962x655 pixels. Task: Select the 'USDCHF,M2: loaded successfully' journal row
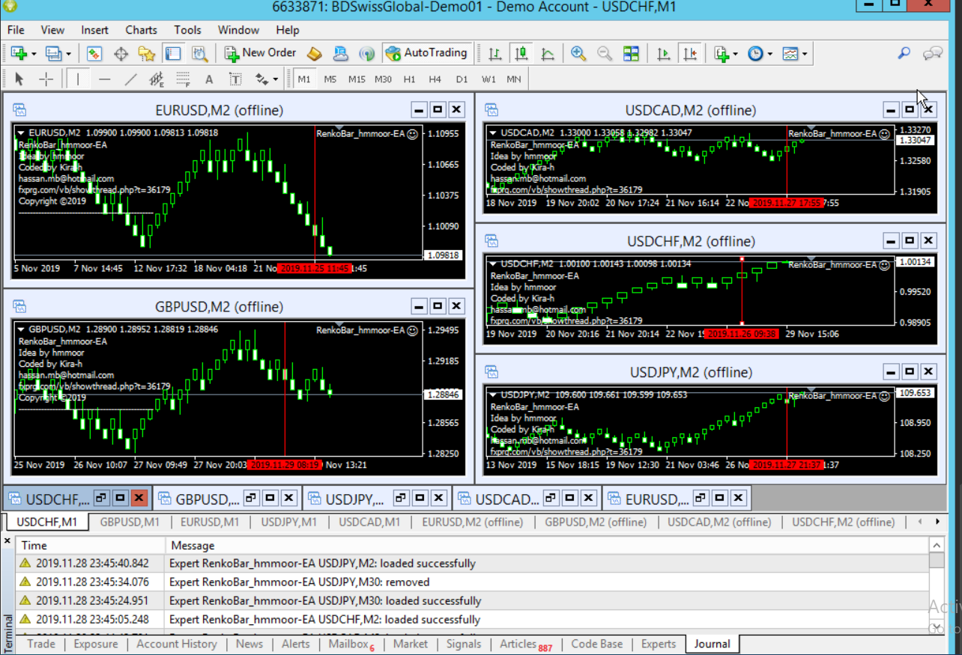tap(472, 620)
